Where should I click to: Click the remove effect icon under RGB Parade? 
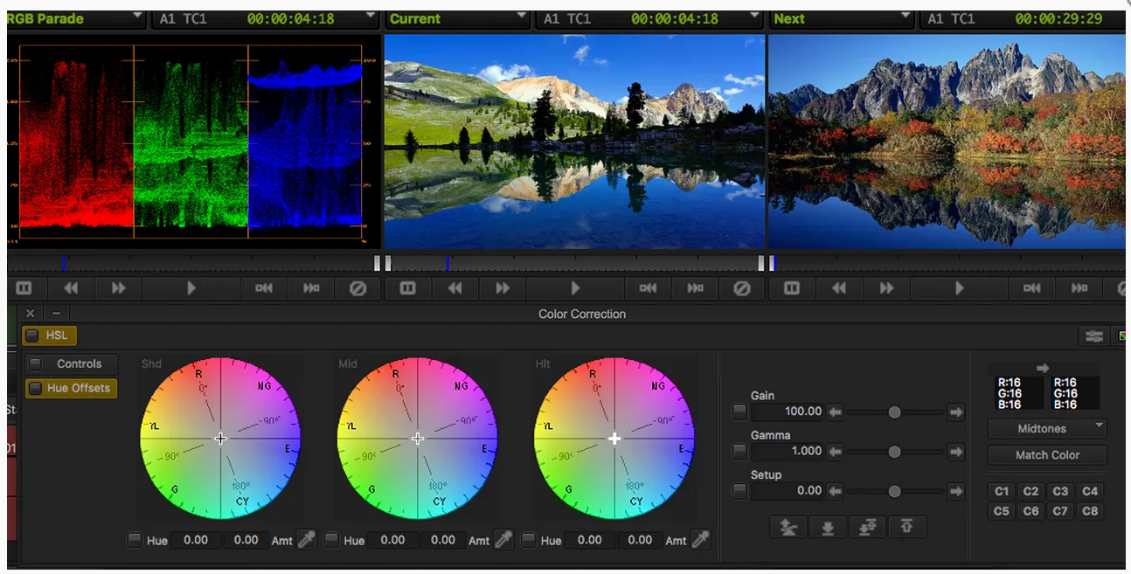click(x=357, y=287)
